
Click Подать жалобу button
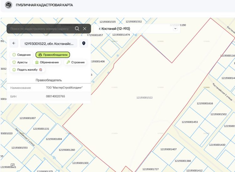[x=27, y=70]
